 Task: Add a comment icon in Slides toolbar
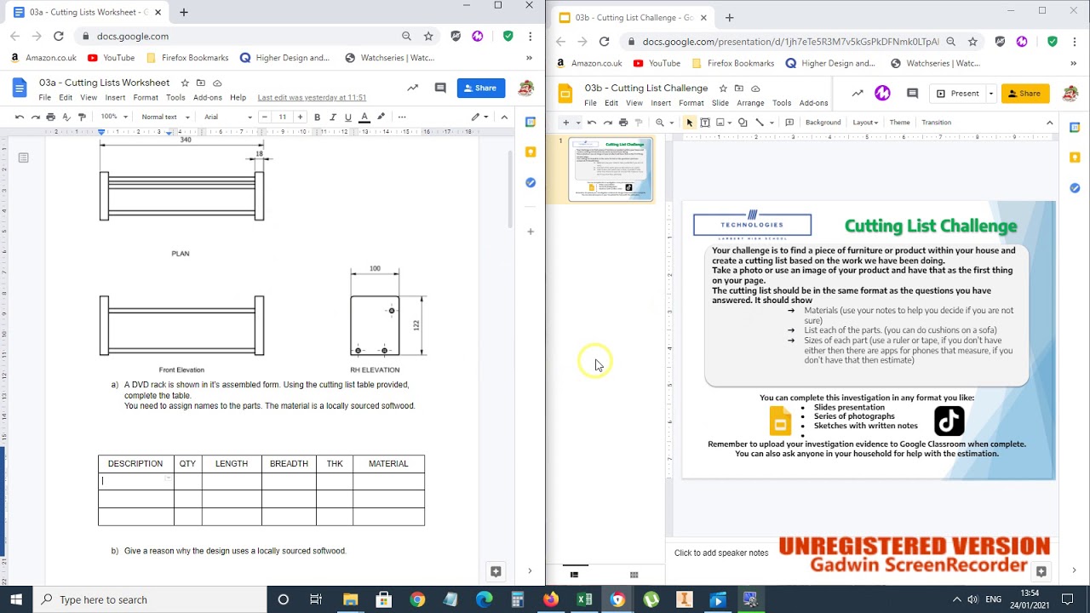click(789, 123)
